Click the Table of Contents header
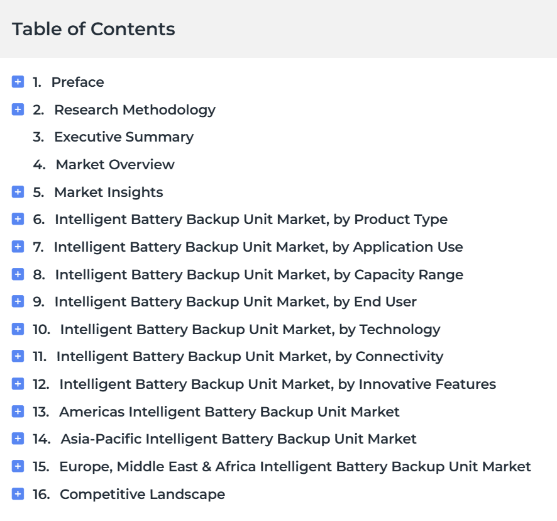The width and height of the screenshot is (557, 521). 94,29
